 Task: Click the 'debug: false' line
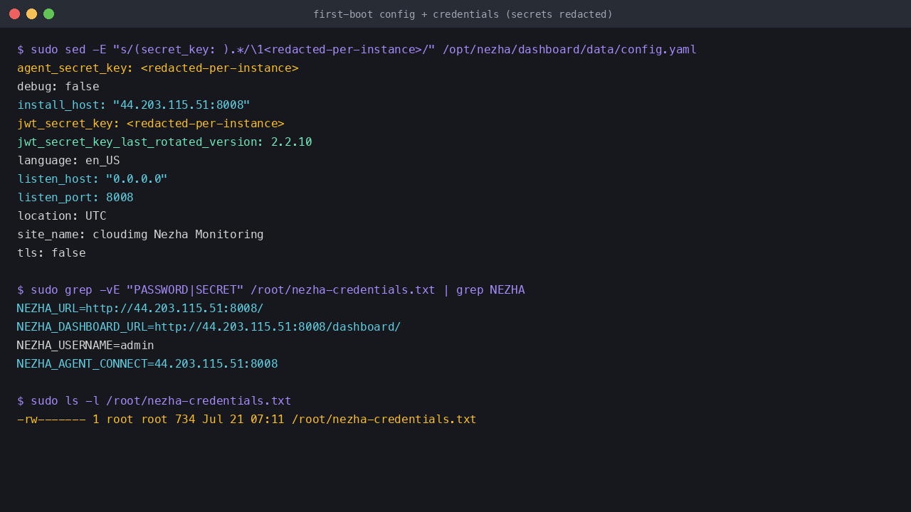(x=58, y=87)
